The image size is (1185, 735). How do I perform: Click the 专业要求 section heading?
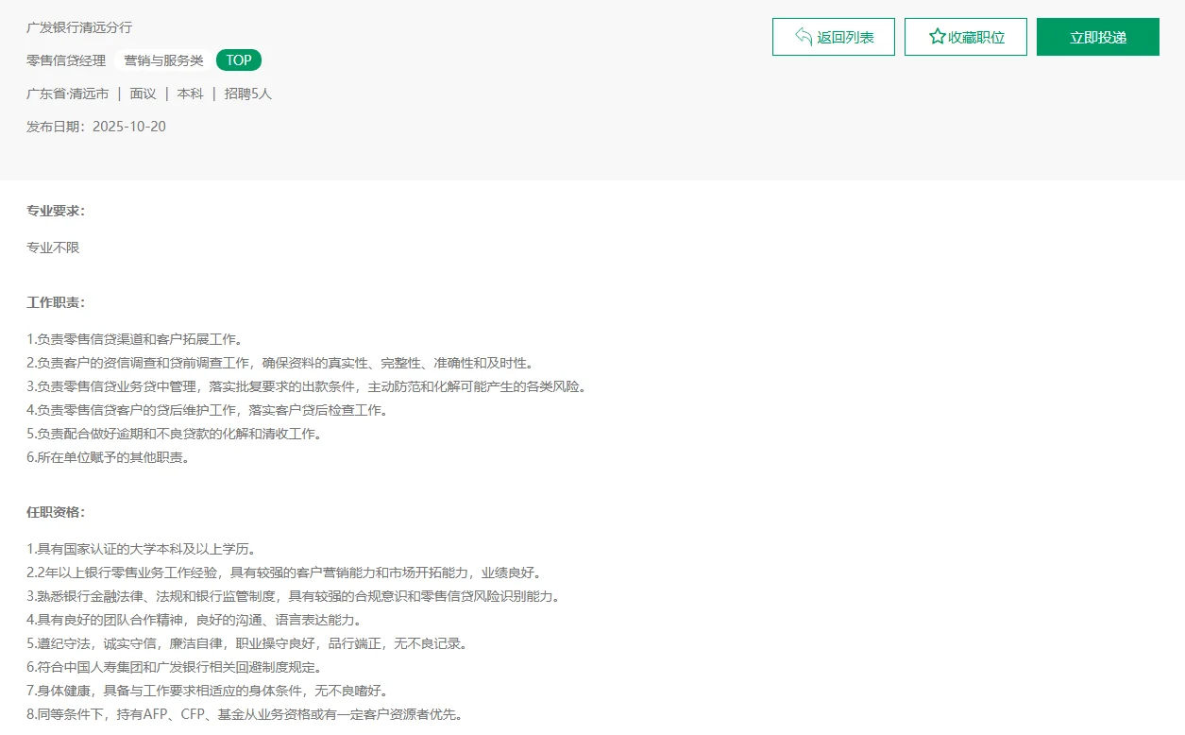(x=56, y=211)
